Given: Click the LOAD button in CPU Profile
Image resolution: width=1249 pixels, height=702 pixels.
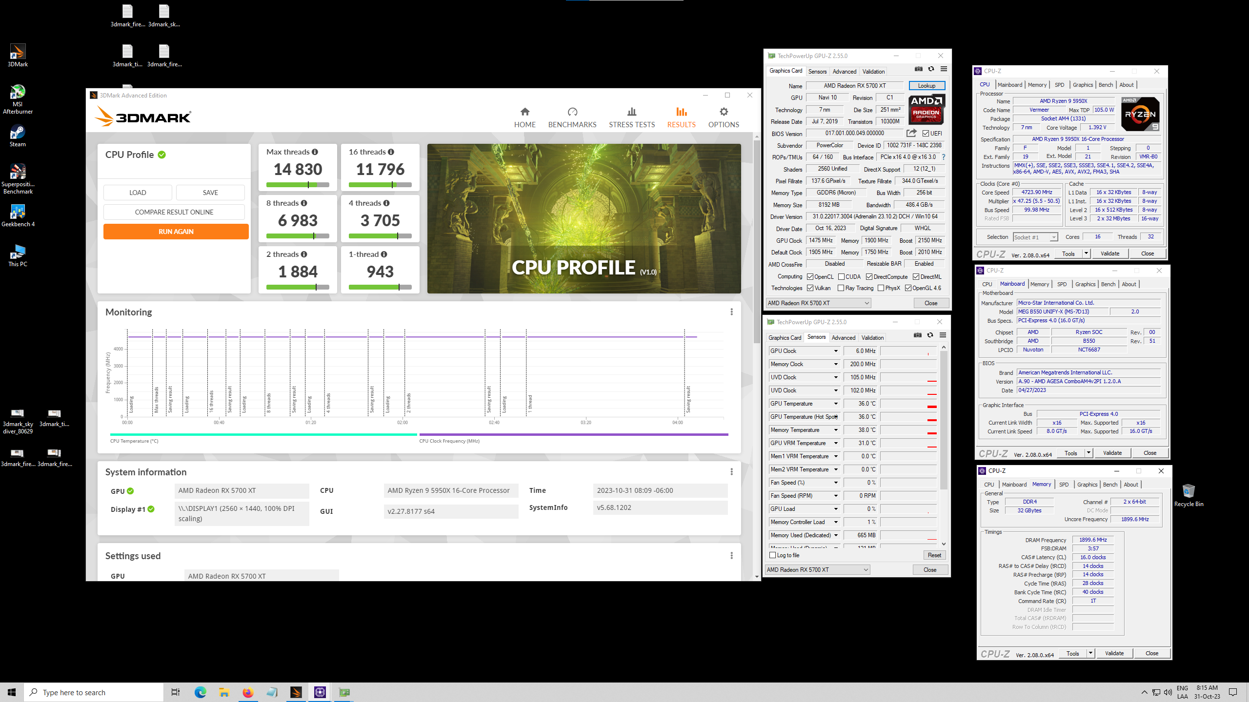Looking at the screenshot, I should click(138, 193).
